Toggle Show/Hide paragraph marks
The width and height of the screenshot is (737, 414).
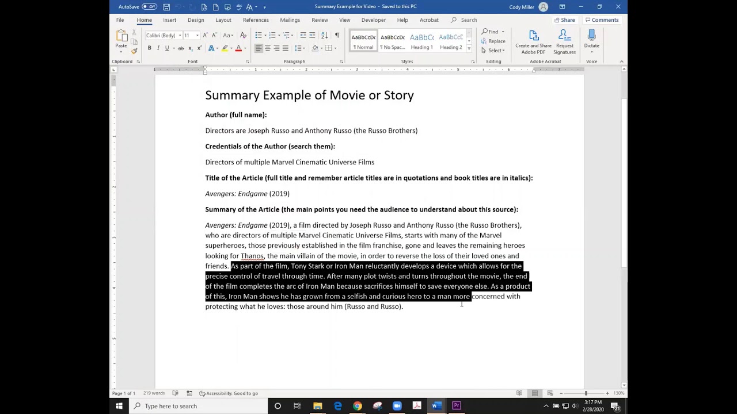tap(337, 36)
